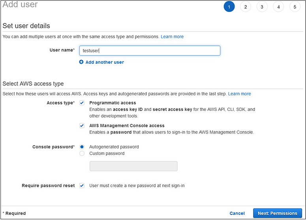Click the AWS Management Console access label

coord(127,126)
